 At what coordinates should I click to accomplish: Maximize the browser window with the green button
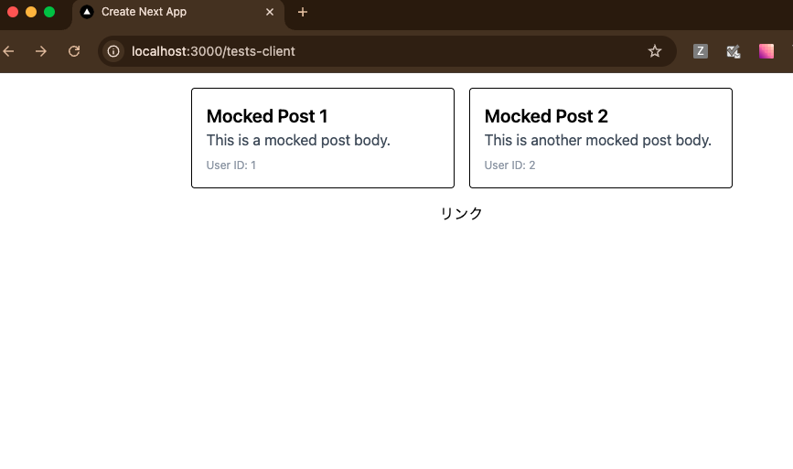coord(49,12)
